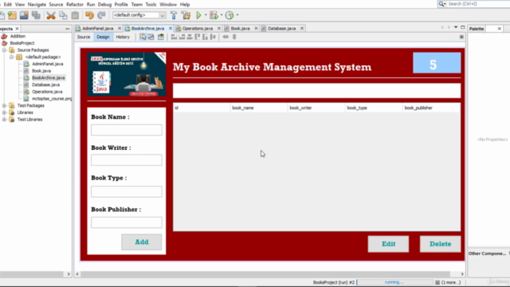Click the second align icon in designer toolbar

point(182,37)
